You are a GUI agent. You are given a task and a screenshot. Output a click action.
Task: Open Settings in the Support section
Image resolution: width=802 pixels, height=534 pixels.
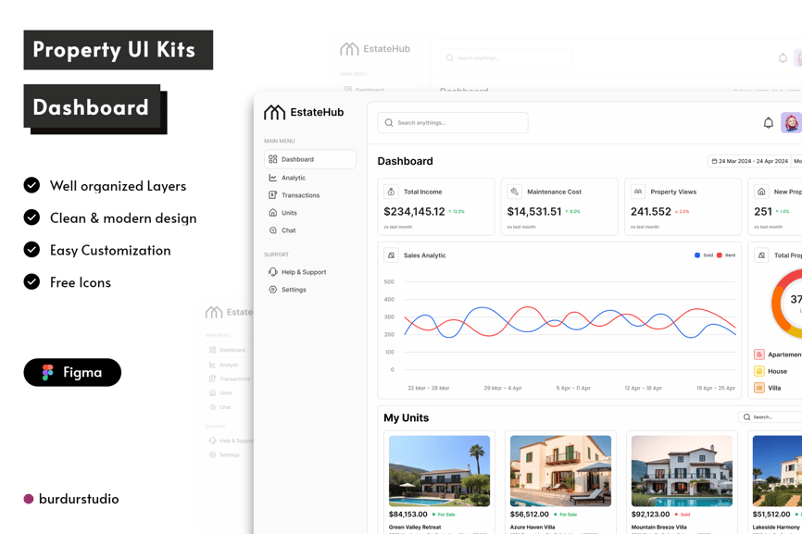tap(294, 290)
